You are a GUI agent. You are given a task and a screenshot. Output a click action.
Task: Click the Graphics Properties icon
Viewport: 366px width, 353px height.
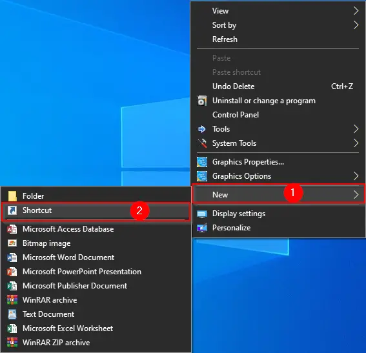point(202,162)
